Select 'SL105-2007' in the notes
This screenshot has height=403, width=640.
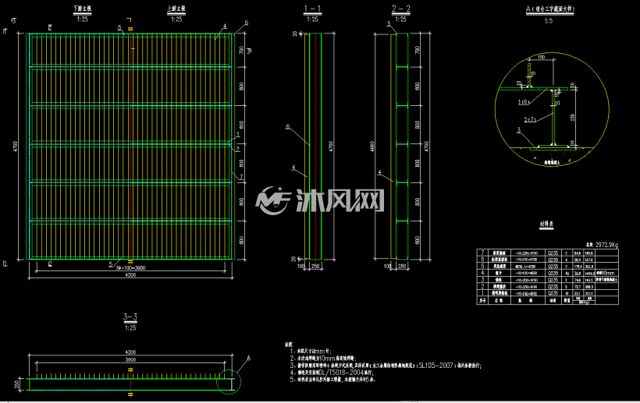(x=436, y=366)
